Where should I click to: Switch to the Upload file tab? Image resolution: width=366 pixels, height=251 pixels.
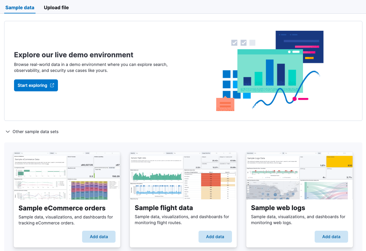[x=56, y=7]
